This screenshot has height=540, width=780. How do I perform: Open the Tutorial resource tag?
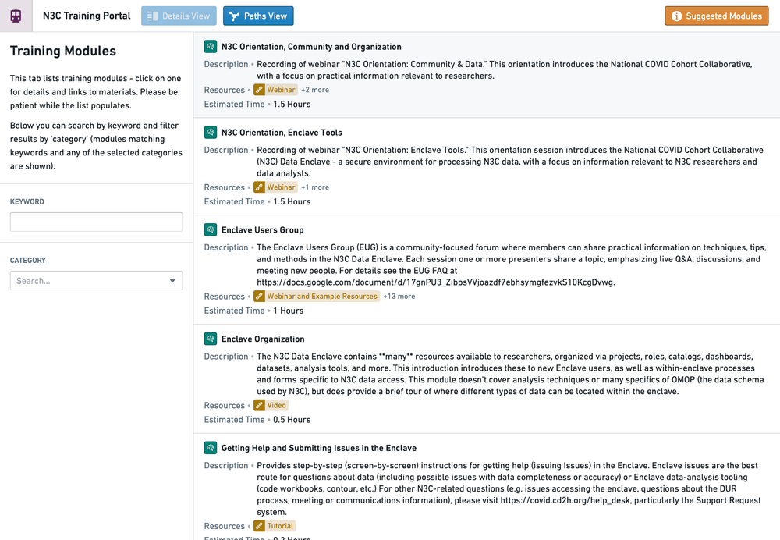(x=280, y=526)
